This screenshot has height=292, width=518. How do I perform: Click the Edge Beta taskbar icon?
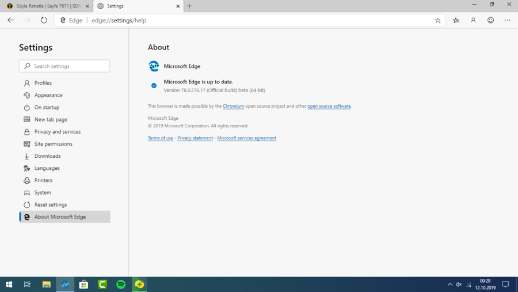[x=65, y=285]
